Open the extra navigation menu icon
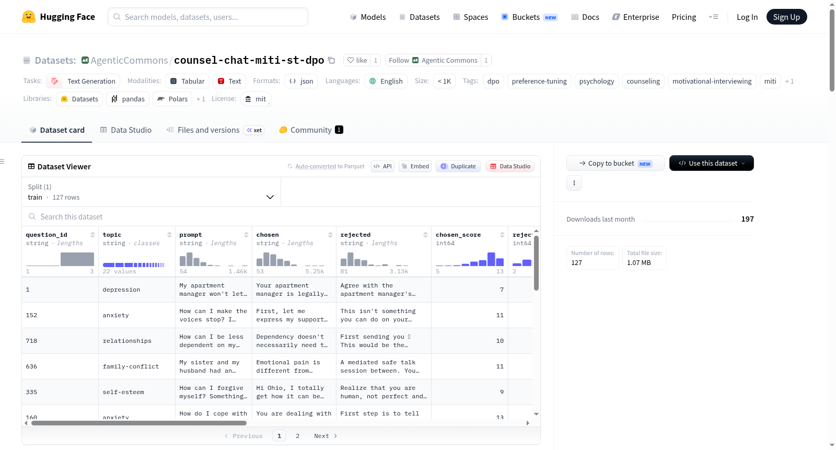 pyautogui.click(x=713, y=17)
